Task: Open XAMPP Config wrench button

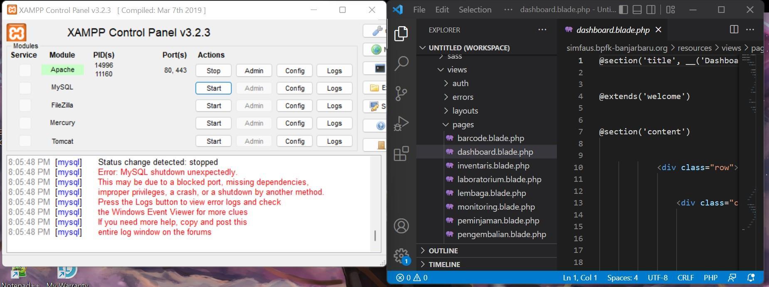Action: point(375,31)
